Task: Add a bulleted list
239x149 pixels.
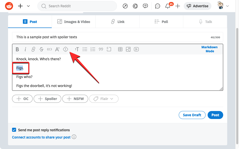Action: pyautogui.click(x=85, y=49)
